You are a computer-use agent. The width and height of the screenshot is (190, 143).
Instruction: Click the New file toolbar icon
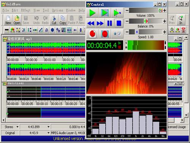(x=8, y=20)
